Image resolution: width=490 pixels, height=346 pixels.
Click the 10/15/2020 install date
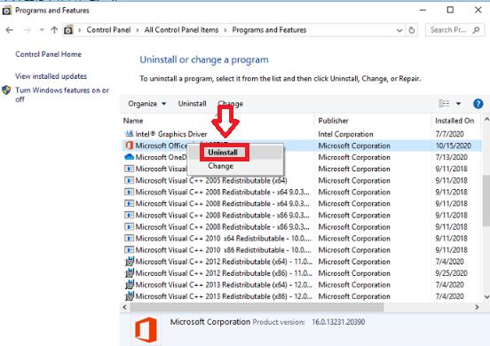pyautogui.click(x=453, y=145)
